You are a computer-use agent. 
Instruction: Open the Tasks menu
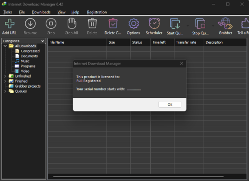[x=7, y=12]
